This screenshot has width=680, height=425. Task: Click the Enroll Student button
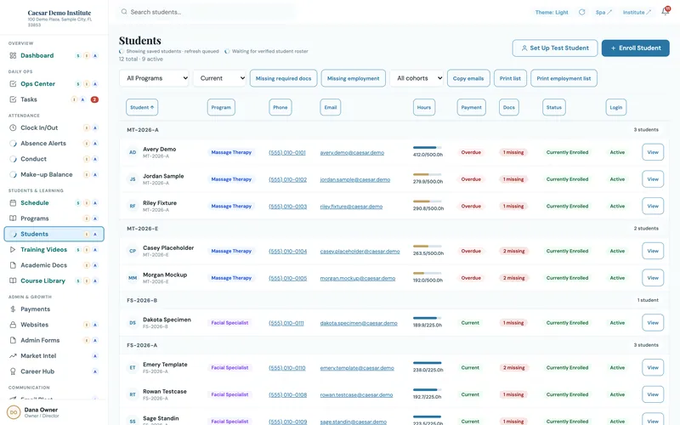pyautogui.click(x=635, y=48)
